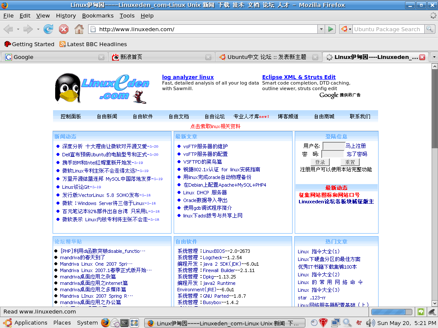This screenshot has width=438, height=328.
Task: Open the Bookmarks menu
Action: [x=98, y=16]
